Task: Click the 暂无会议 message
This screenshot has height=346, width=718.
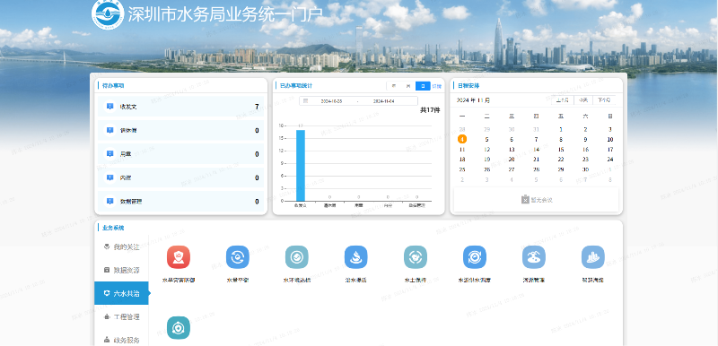Action: click(542, 200)
